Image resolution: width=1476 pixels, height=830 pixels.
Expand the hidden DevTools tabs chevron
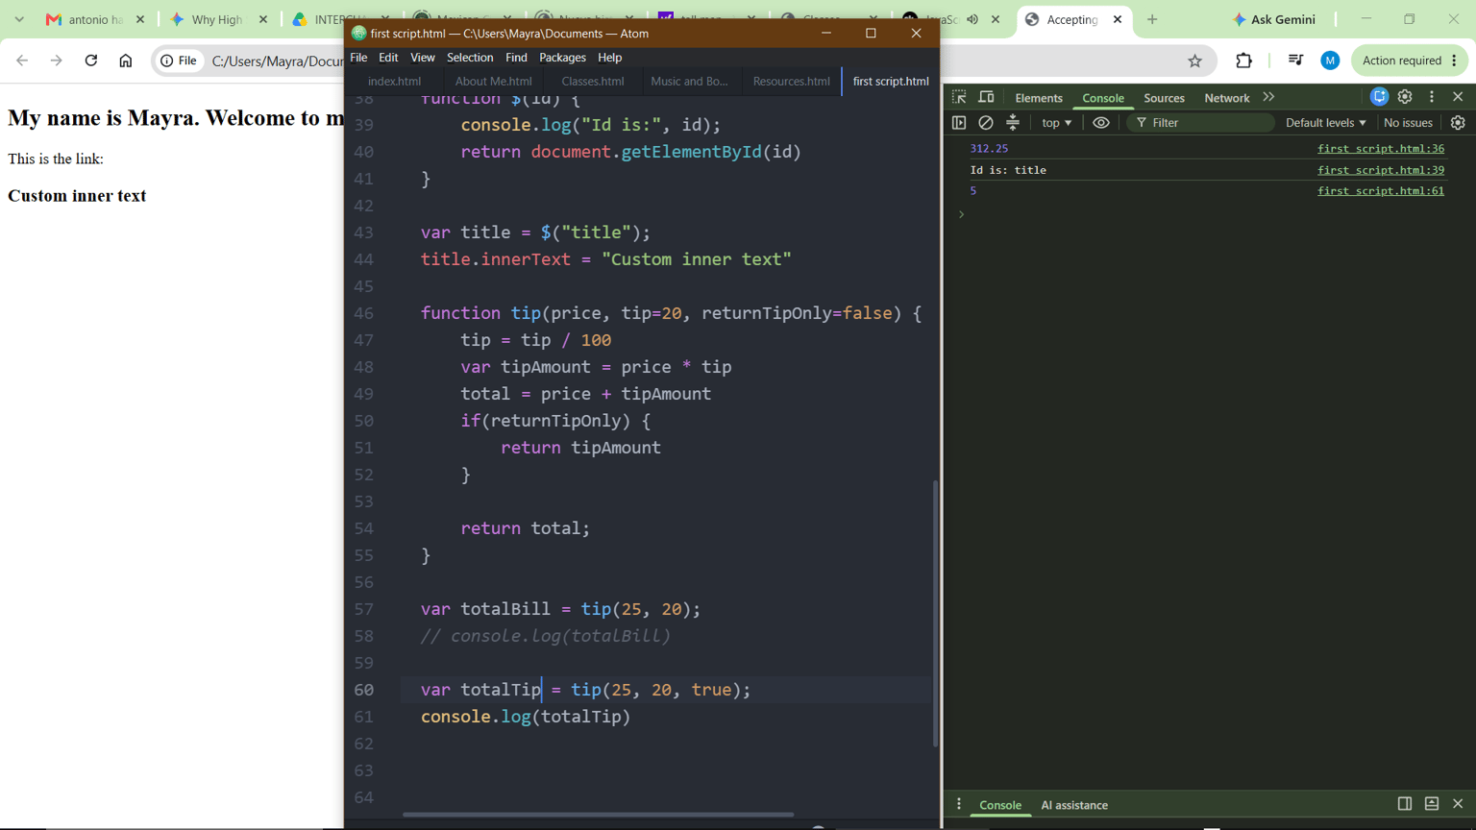tap(1268, 97)
